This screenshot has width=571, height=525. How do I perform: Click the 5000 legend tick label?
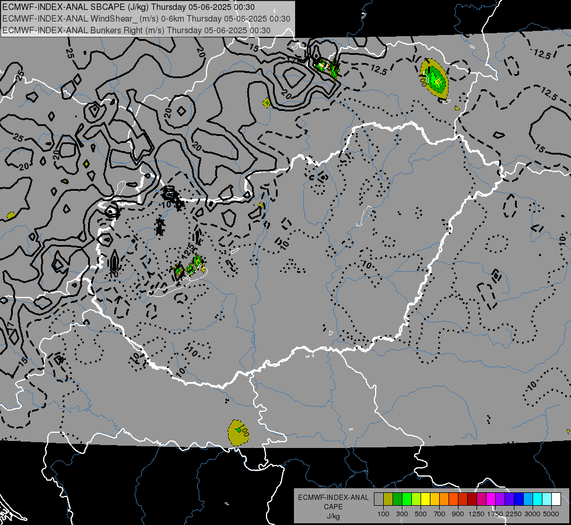click(x=551, y=514)
